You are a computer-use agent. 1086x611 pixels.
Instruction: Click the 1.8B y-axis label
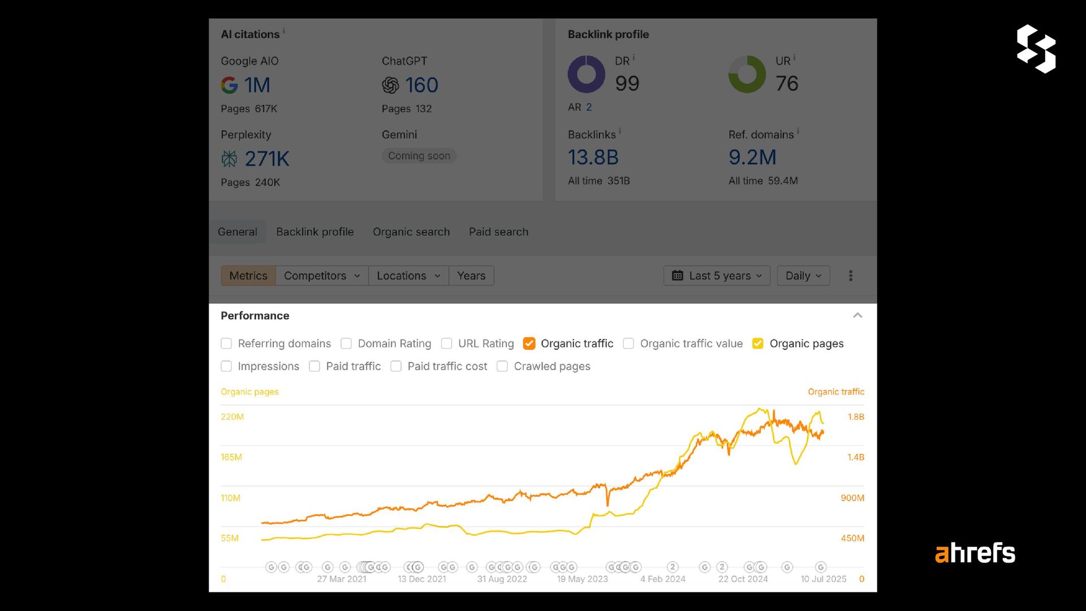point(856,417)
